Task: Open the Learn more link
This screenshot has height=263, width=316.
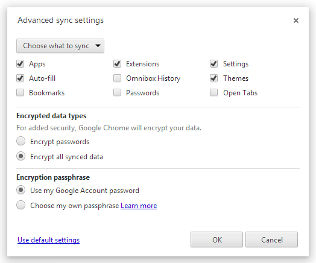Action: (139, 206)
